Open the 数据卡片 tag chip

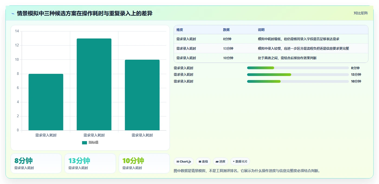[240, 161]
